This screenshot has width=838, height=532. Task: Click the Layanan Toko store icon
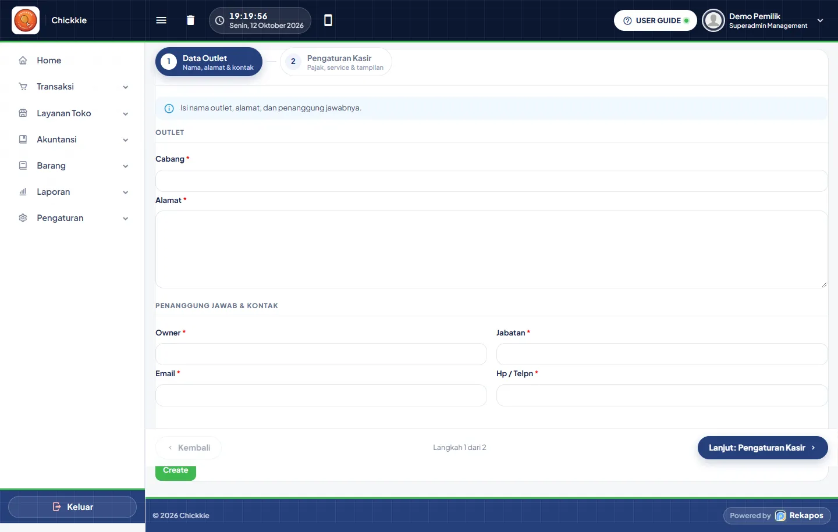[23, 113]
